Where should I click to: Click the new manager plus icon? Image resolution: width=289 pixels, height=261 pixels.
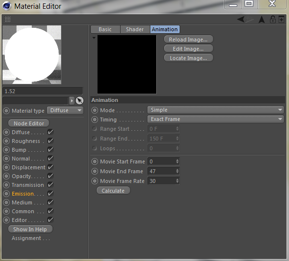tap(281, 19)
